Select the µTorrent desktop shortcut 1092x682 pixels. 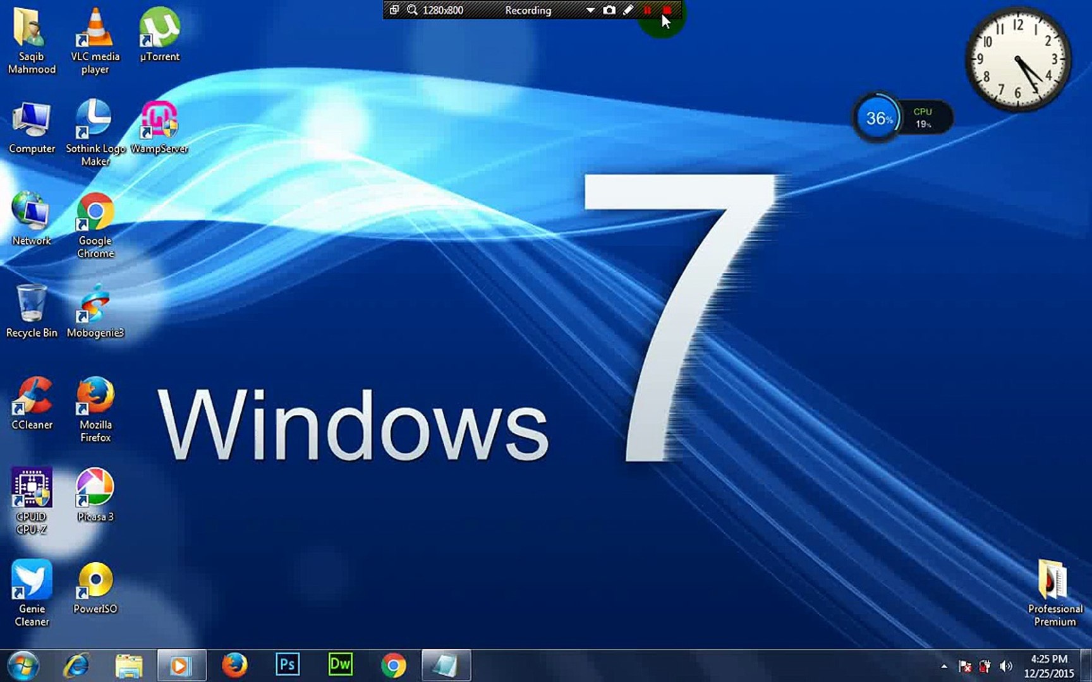click(159, 34)
